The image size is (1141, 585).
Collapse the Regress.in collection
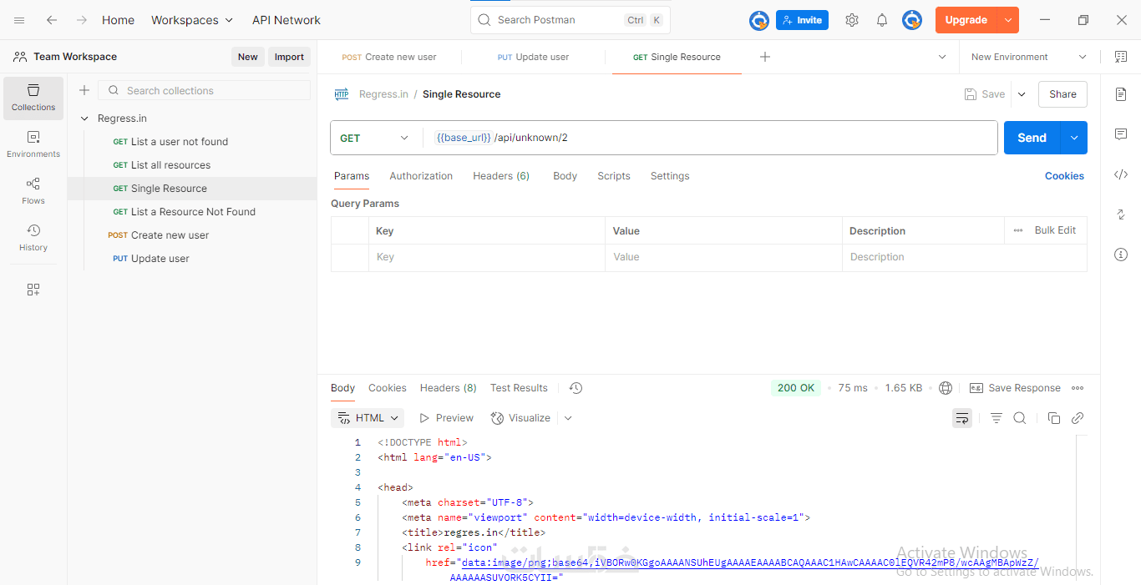(x=84, y=119)
